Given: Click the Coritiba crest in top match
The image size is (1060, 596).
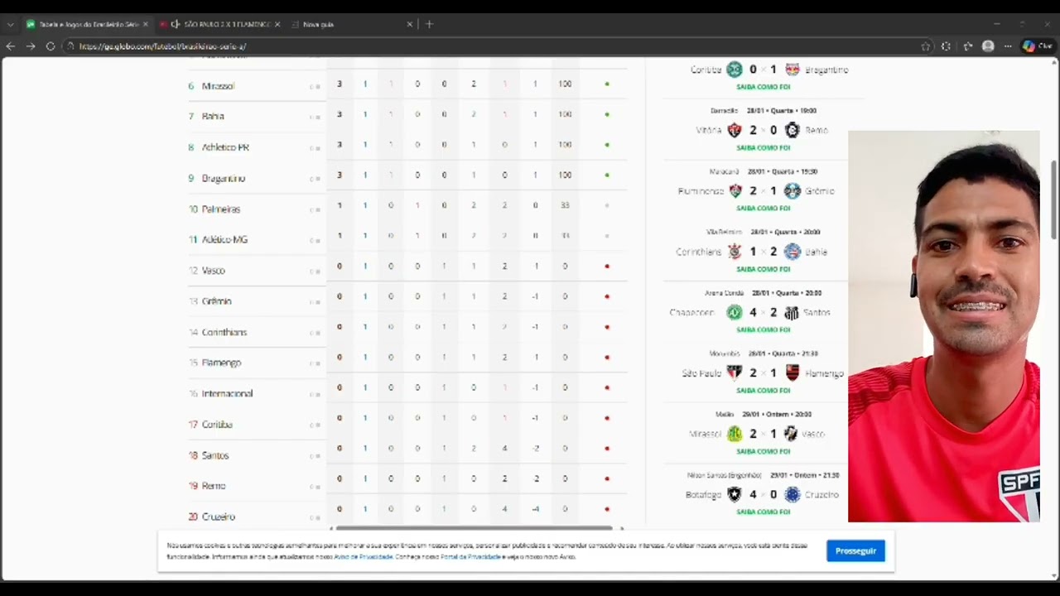Looking at the screenshot, I should [735, 70].
